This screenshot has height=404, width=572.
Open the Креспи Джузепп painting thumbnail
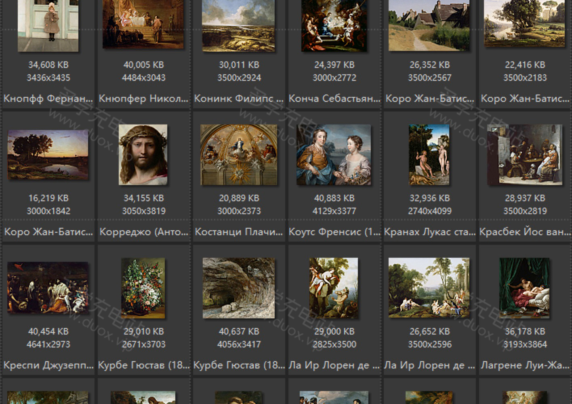point(48,288)
